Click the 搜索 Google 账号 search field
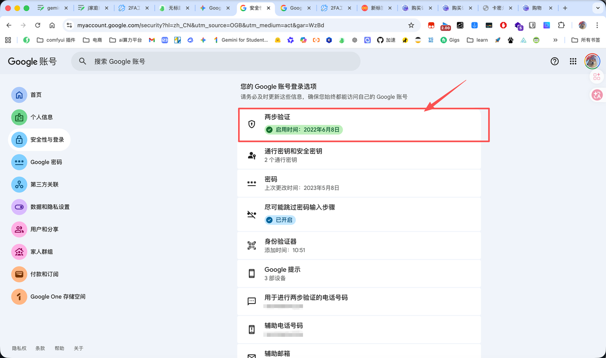Image resolution: width=606 pixels, height=358 pixels. click(x=215, y=61)
